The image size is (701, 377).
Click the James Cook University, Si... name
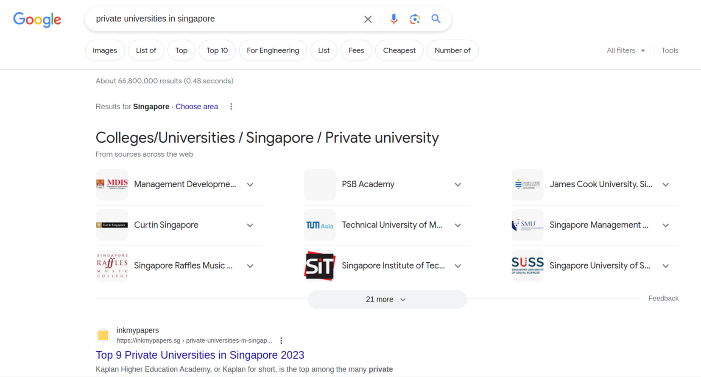[601, 184]
